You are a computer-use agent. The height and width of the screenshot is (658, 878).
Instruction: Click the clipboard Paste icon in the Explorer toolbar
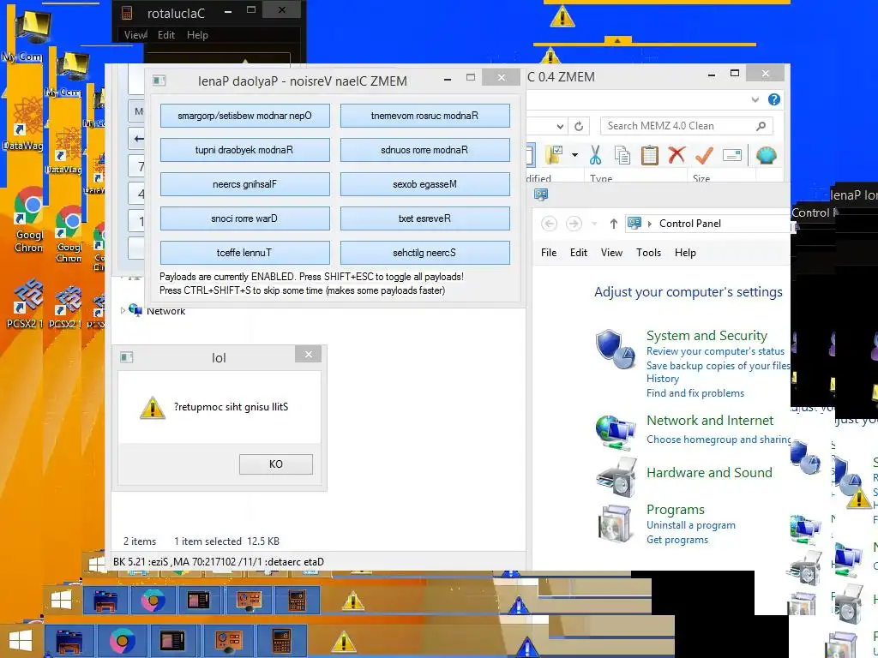click(650, 155)
